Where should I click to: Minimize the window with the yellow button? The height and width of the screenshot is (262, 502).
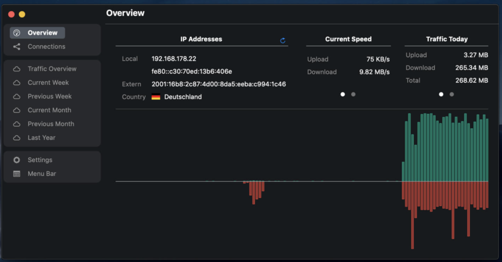(22, 14)
